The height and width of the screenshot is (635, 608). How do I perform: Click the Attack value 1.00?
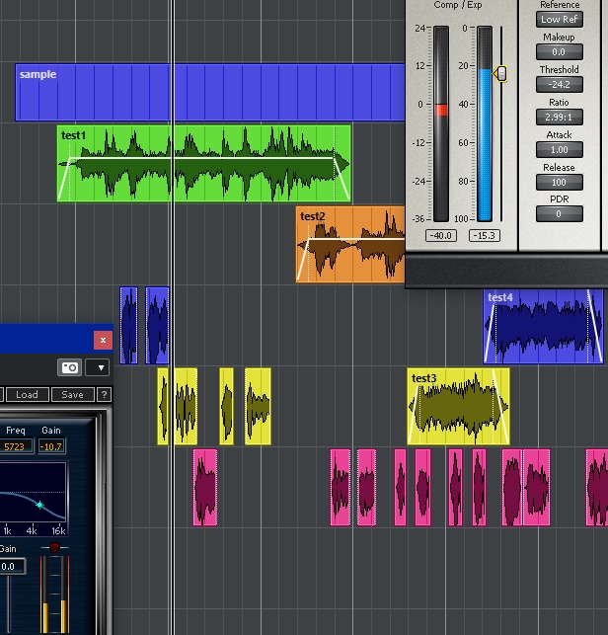[560, 150]
